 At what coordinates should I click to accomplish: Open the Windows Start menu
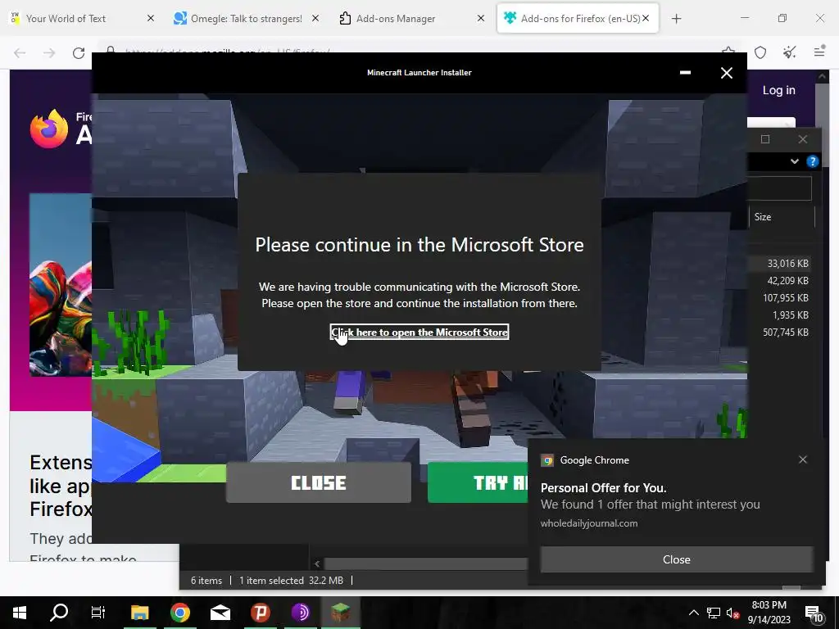[x=20, y=613]
